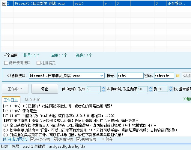Screen dimensions: 191x150
Task: Click the second frequency spinner after 到
Action: coord(170,89)
